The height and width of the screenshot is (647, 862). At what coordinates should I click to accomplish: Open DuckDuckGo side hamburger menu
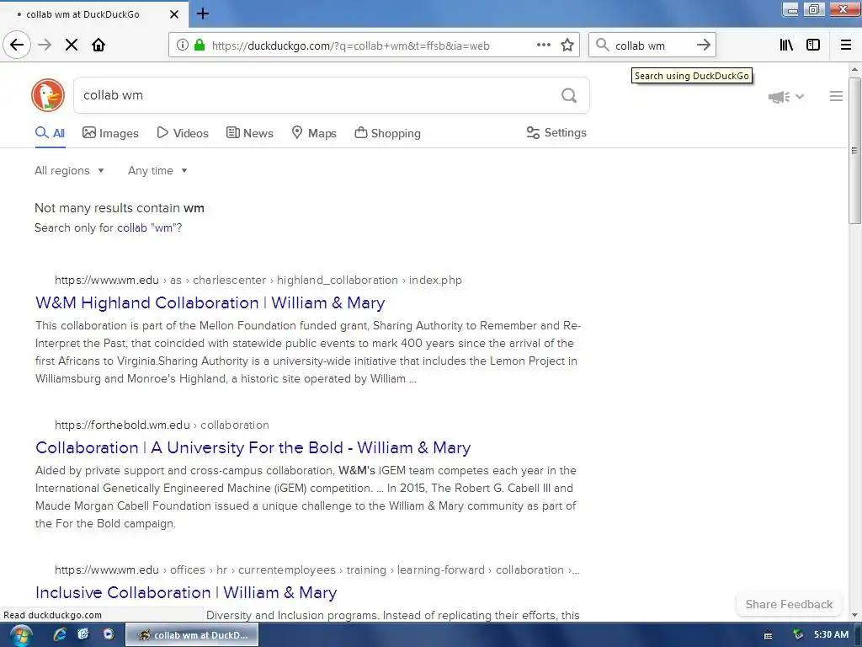(836, 96)
